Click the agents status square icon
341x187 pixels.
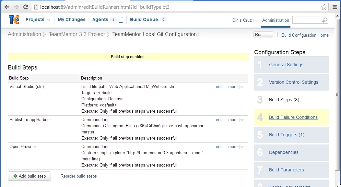point(121,20)
